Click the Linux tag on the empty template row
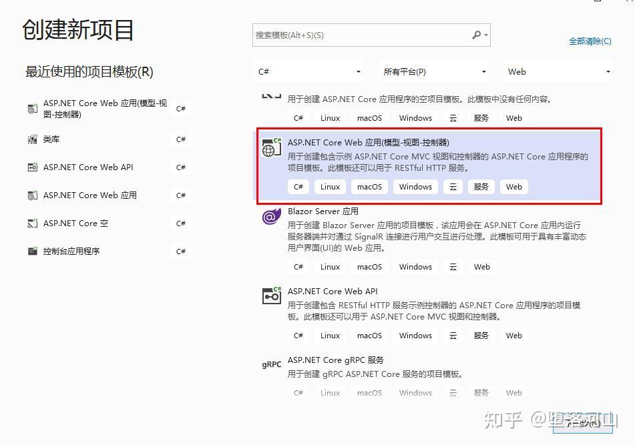This screenshot has height=445, width=635. (330, 118)
